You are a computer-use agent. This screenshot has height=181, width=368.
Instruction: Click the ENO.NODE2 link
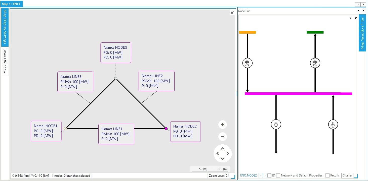click(248, 175)
